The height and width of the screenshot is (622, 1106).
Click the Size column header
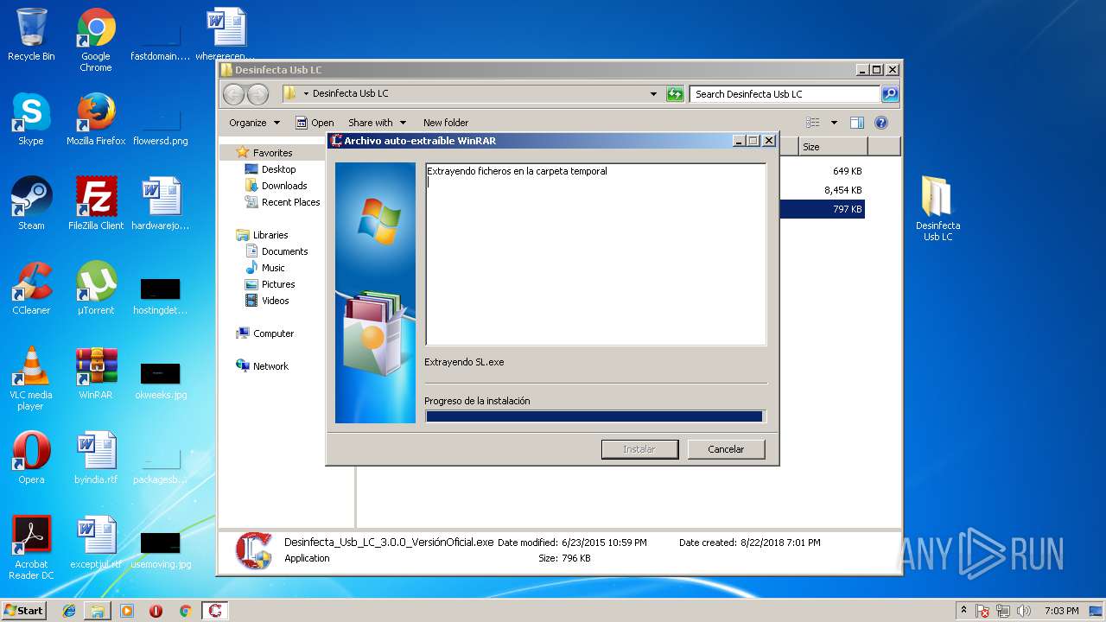tap(833, 147)
